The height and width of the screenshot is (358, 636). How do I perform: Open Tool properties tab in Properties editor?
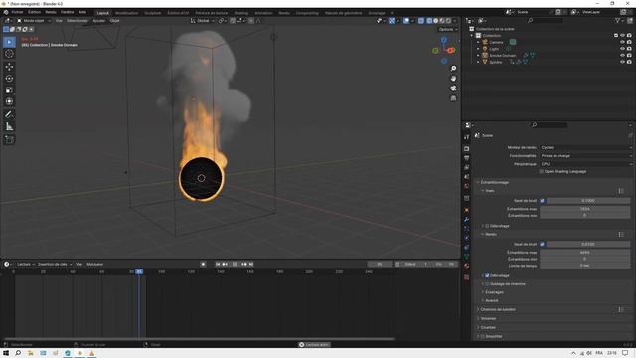click(466, 137)
